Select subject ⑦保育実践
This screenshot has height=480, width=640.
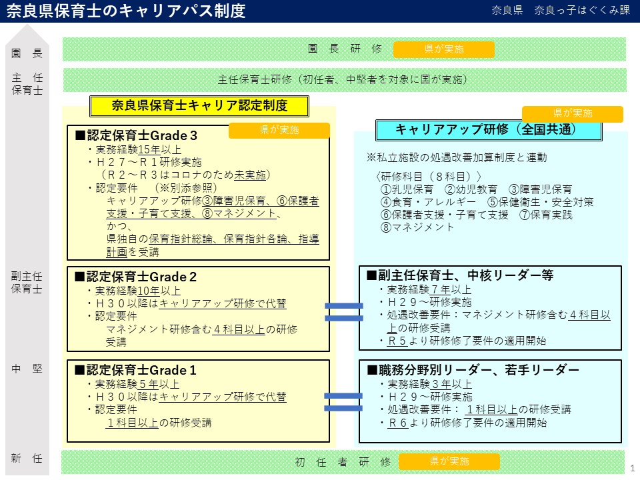546,215
